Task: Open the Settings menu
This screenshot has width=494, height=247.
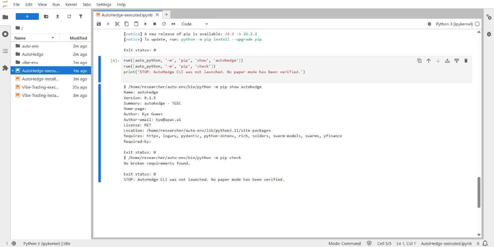Action: pos(104,4)
